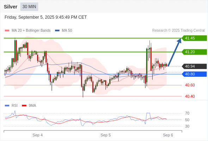This screenshot has height=141, width=208.
Task: Click the 40.40 red support label
Action: click(x=190, y=96)
